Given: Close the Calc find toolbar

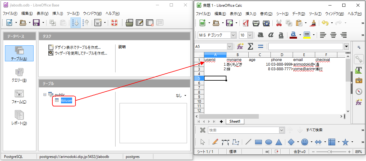Looking at the screenshot, I should [203, 130].
